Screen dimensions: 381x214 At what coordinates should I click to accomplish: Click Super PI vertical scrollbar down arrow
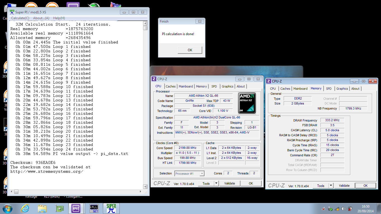(x=145, y=187)
